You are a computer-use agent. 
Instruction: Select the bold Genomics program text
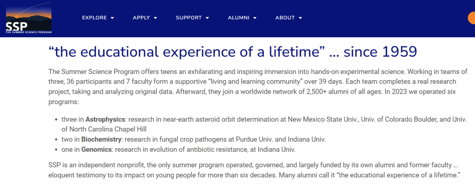coord(96,149)
